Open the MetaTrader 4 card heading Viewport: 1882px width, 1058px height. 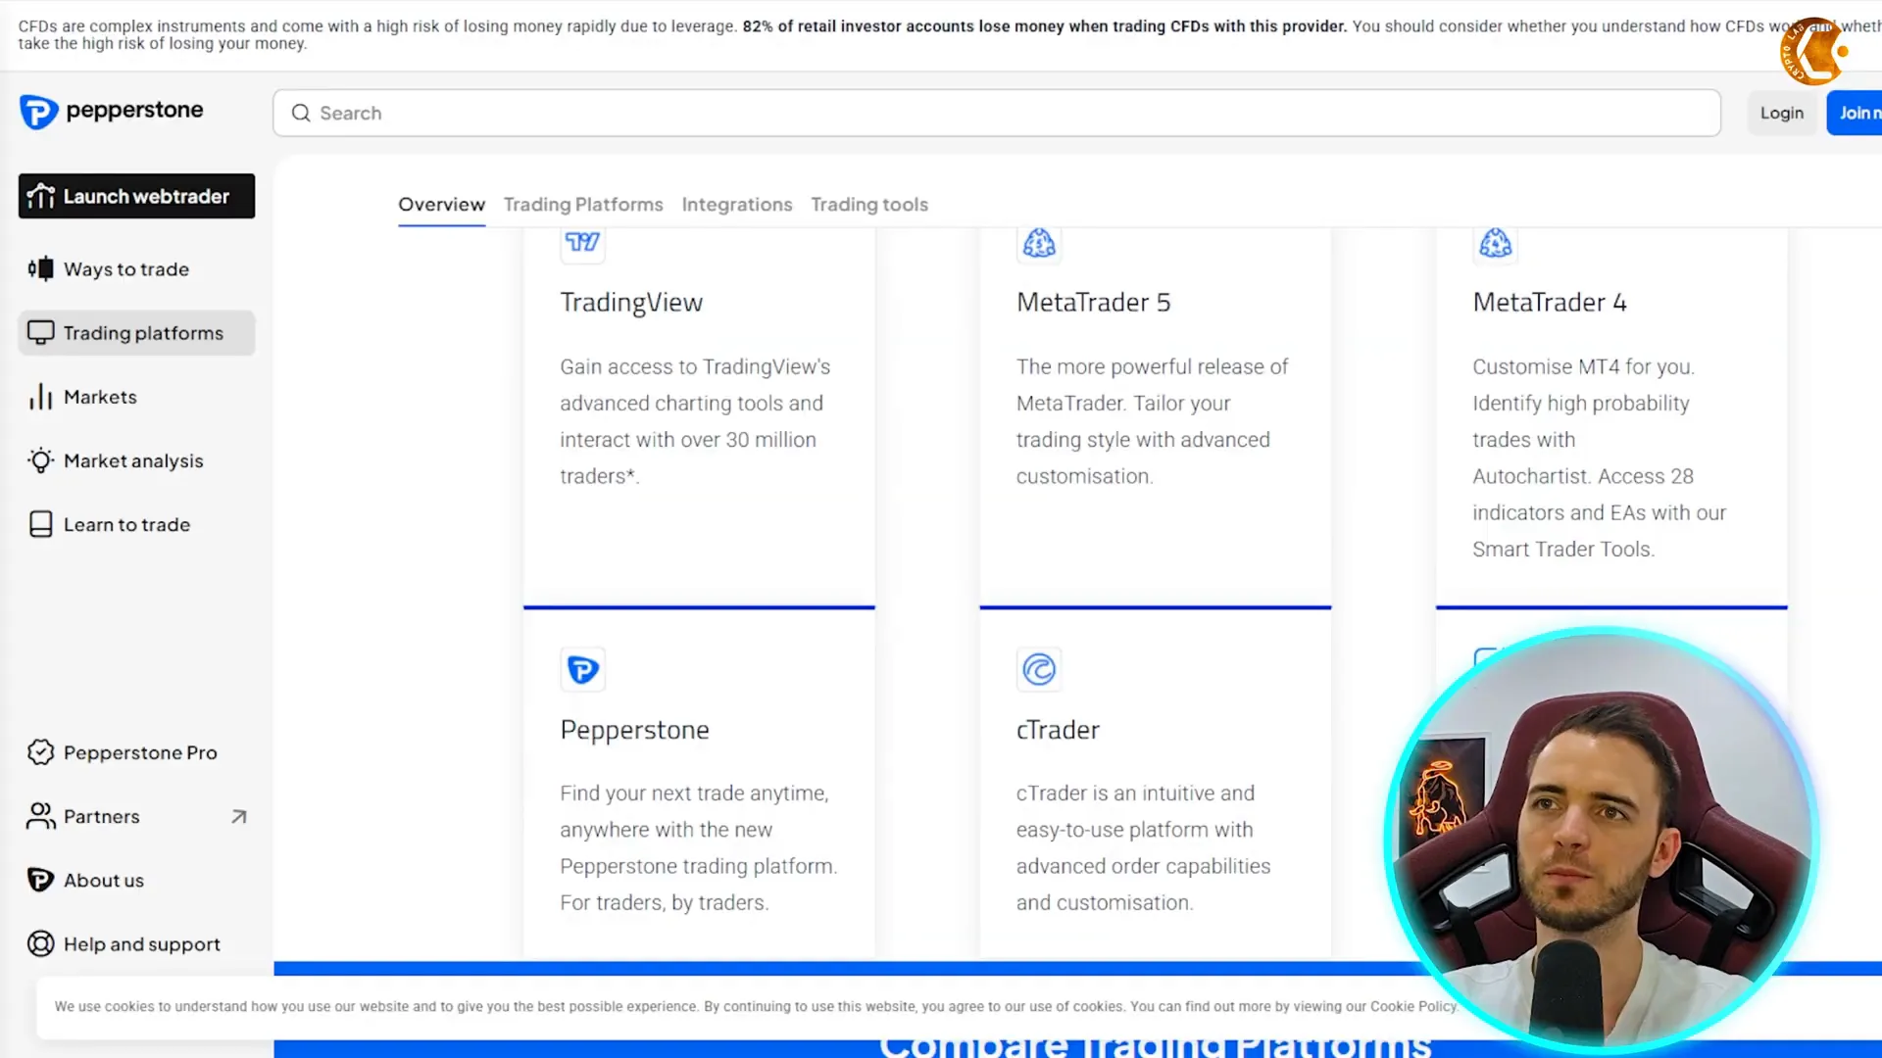(x=1549, y=302)
